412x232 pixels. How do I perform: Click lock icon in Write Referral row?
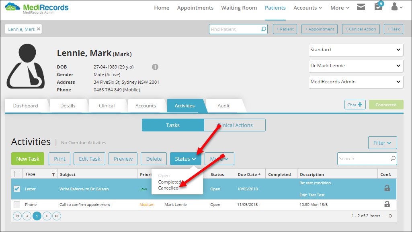387,188
